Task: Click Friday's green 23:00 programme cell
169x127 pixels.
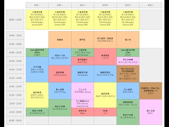Action: point(128,103)
